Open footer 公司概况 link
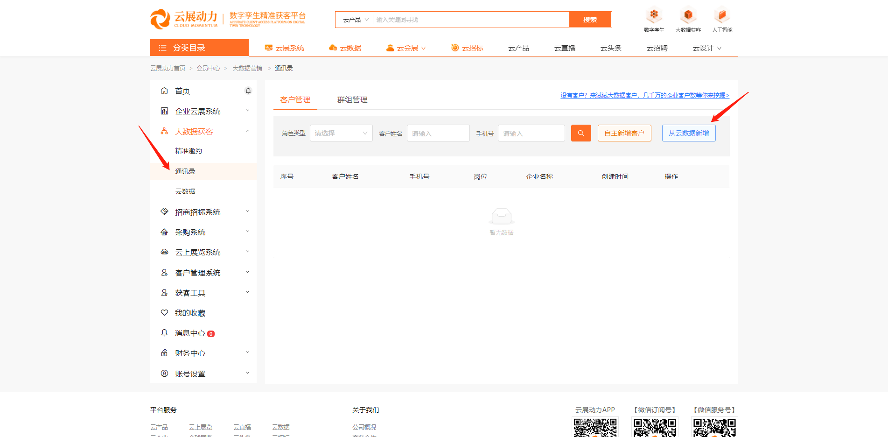Viewport: 888px width, 437px height. click(x=364, y=427)
